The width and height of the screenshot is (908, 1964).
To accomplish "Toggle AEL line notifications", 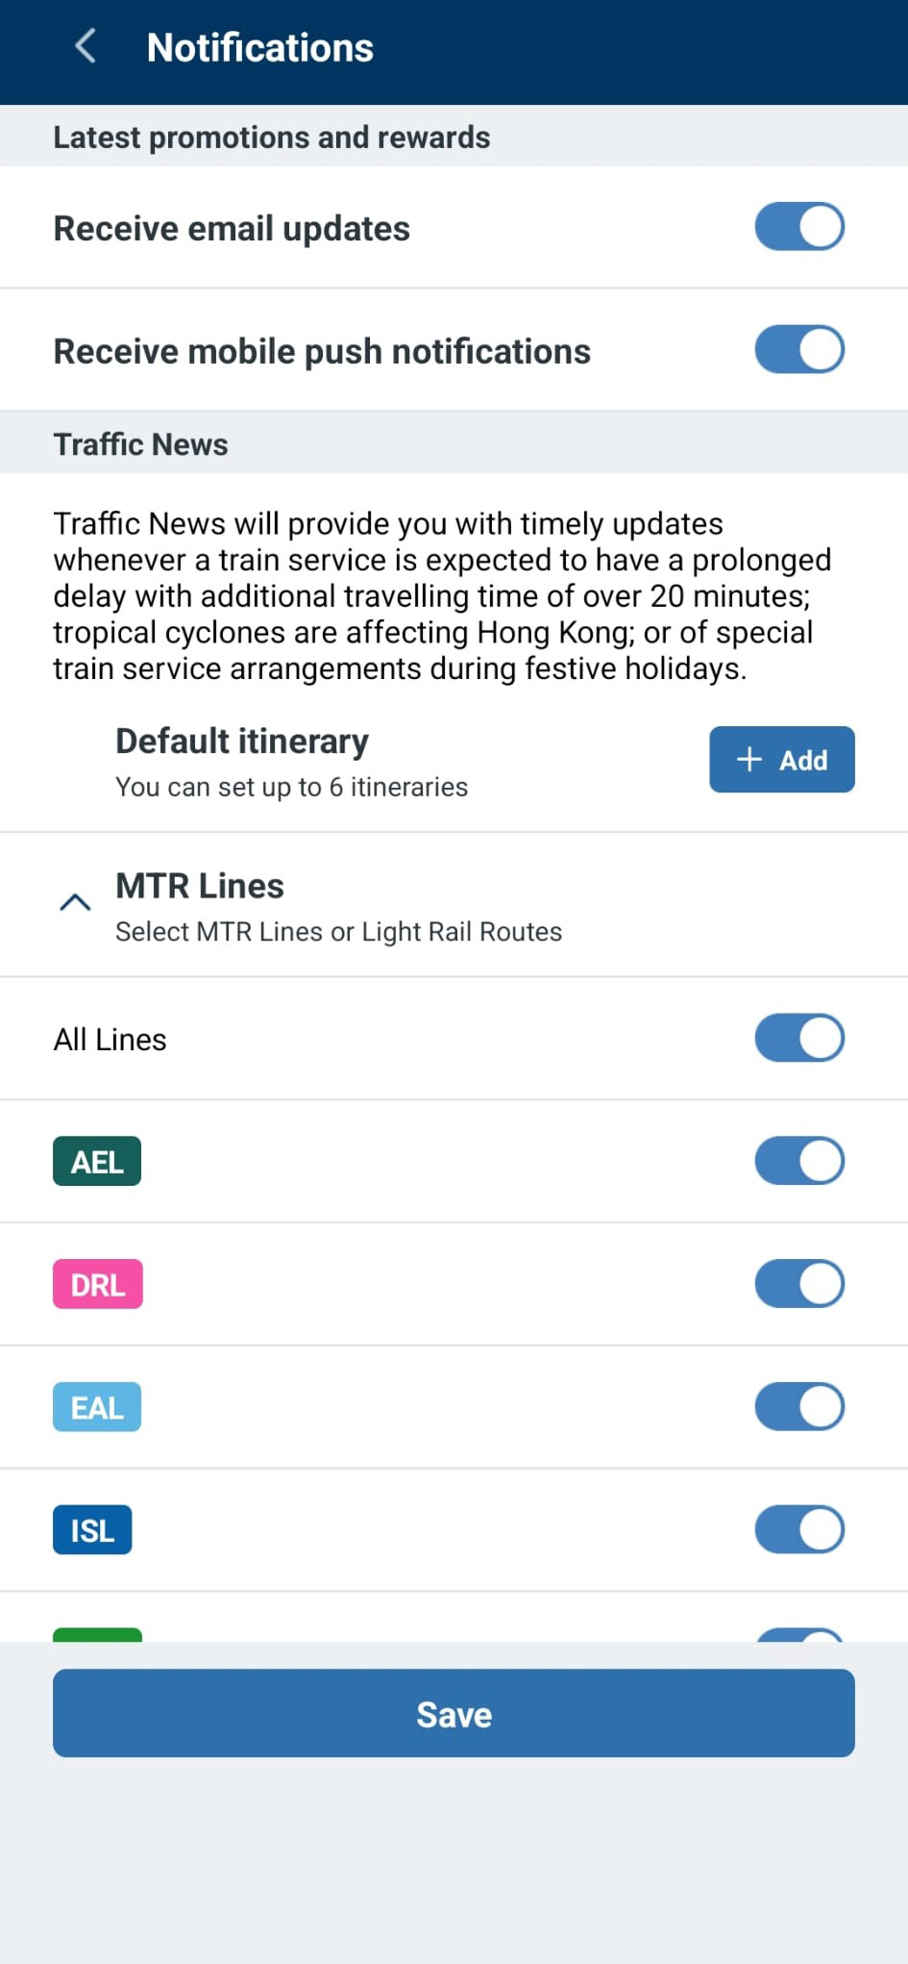I will (x=799, y=1161).
